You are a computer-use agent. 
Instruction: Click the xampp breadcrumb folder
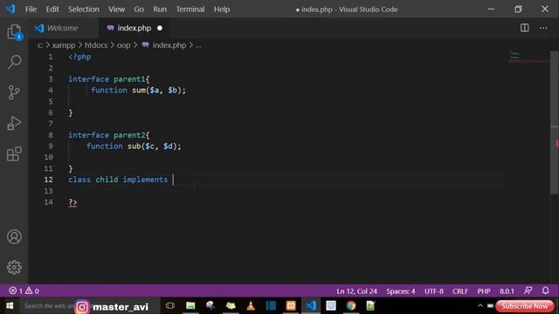tap(64, 45)
